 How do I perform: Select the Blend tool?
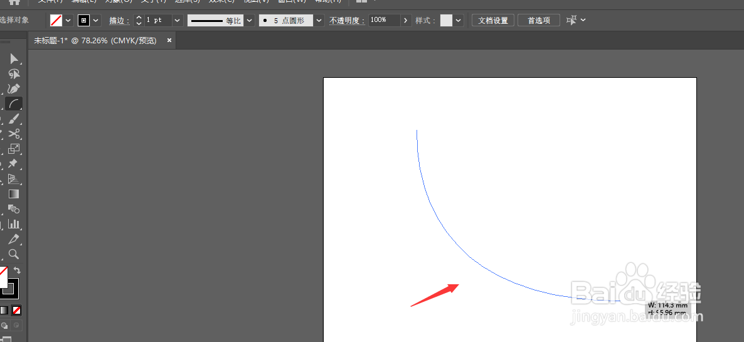14,209
